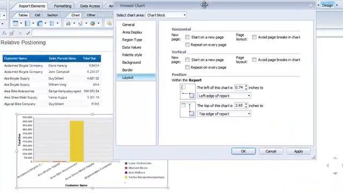Open the Design mode dropdown arrow
This screenshot has width=343, height=193.
click(337, 5)
